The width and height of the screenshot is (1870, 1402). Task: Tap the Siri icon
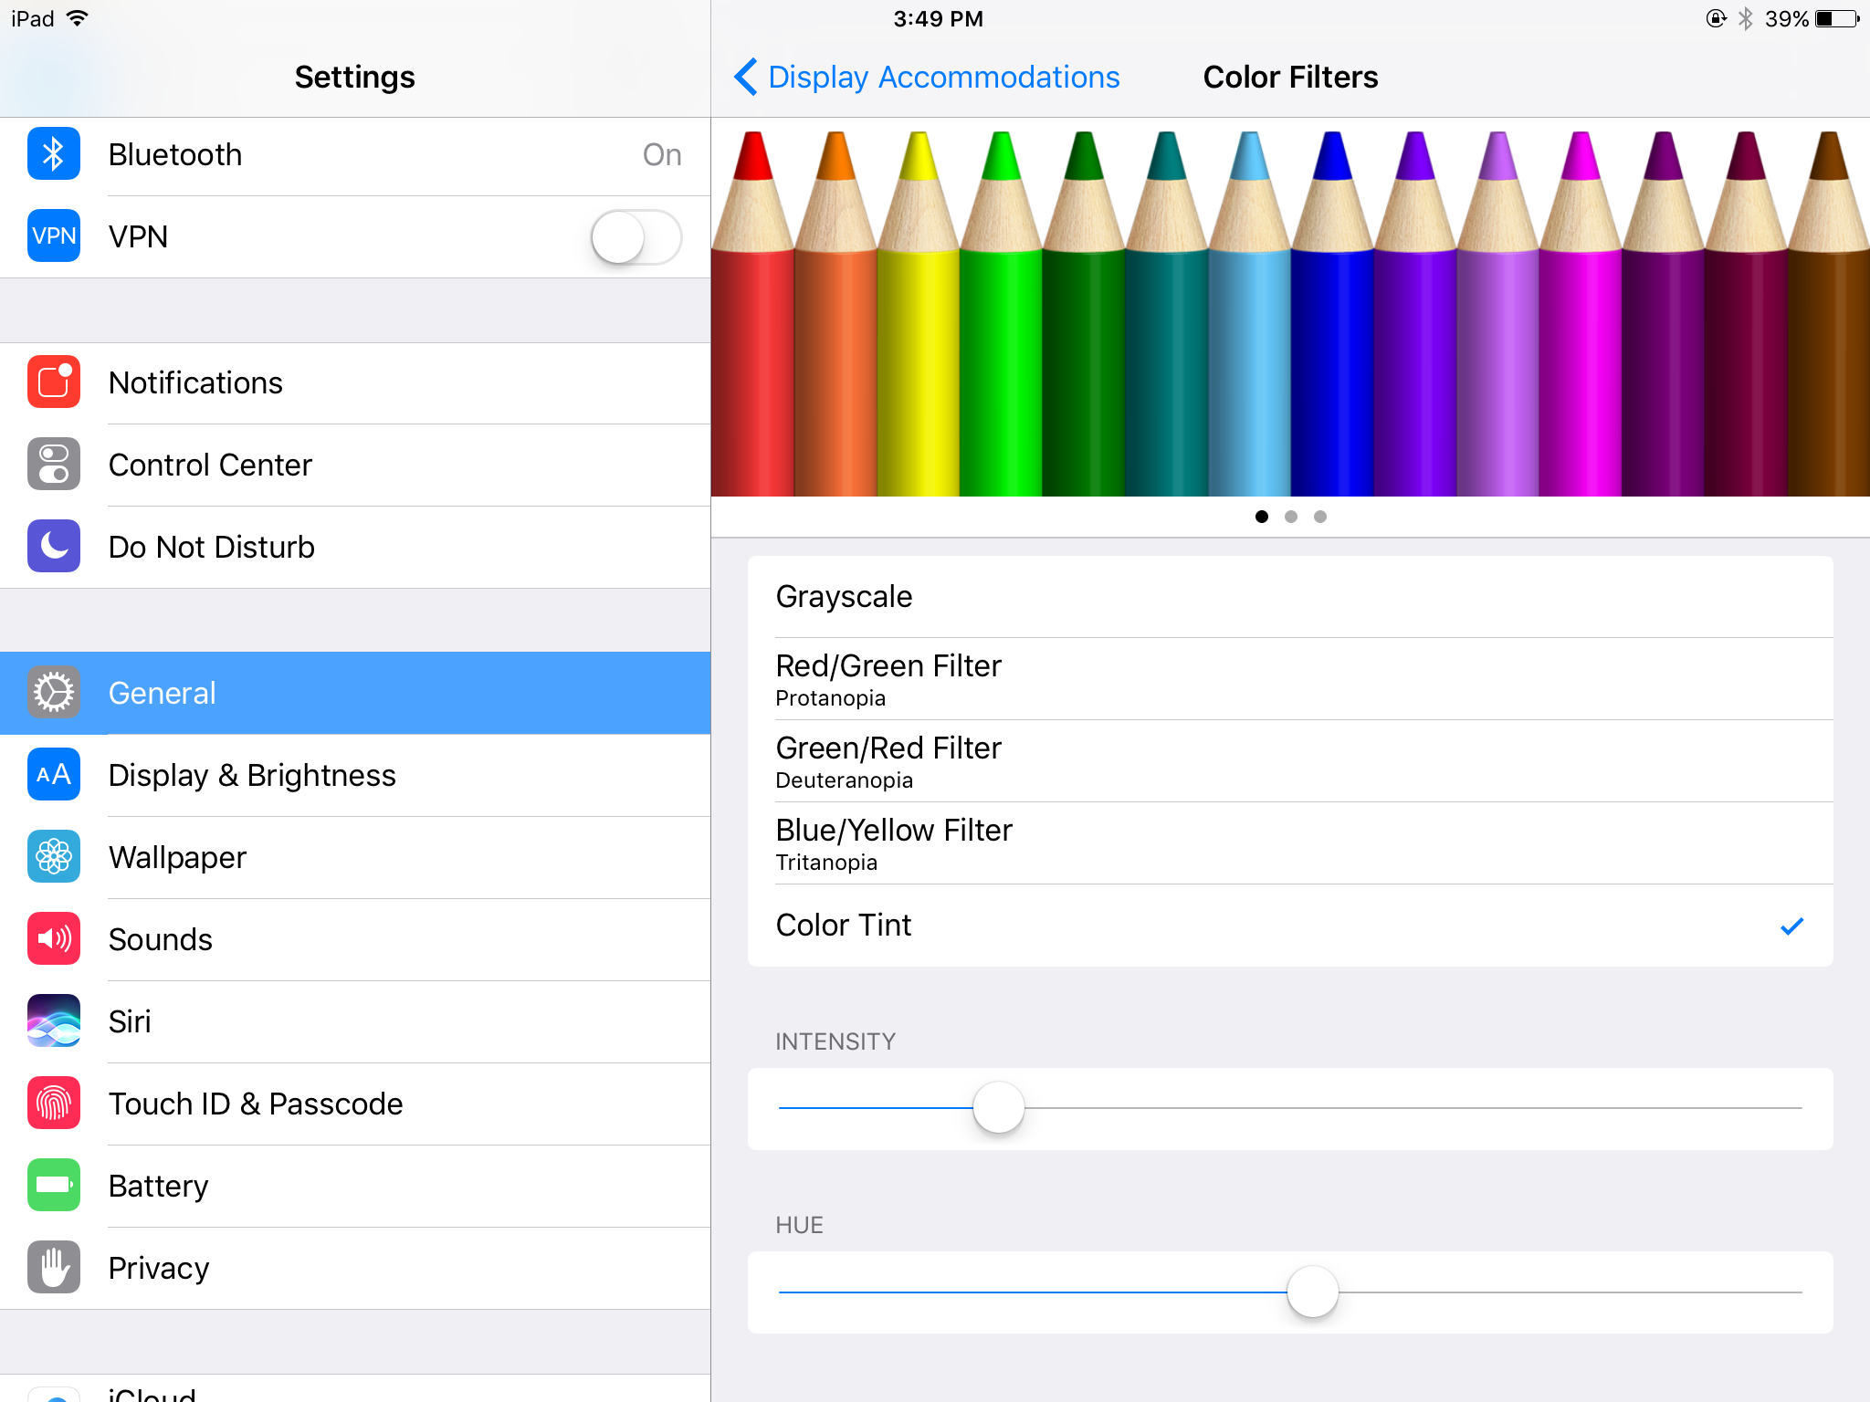click(x=54, y=1021)
